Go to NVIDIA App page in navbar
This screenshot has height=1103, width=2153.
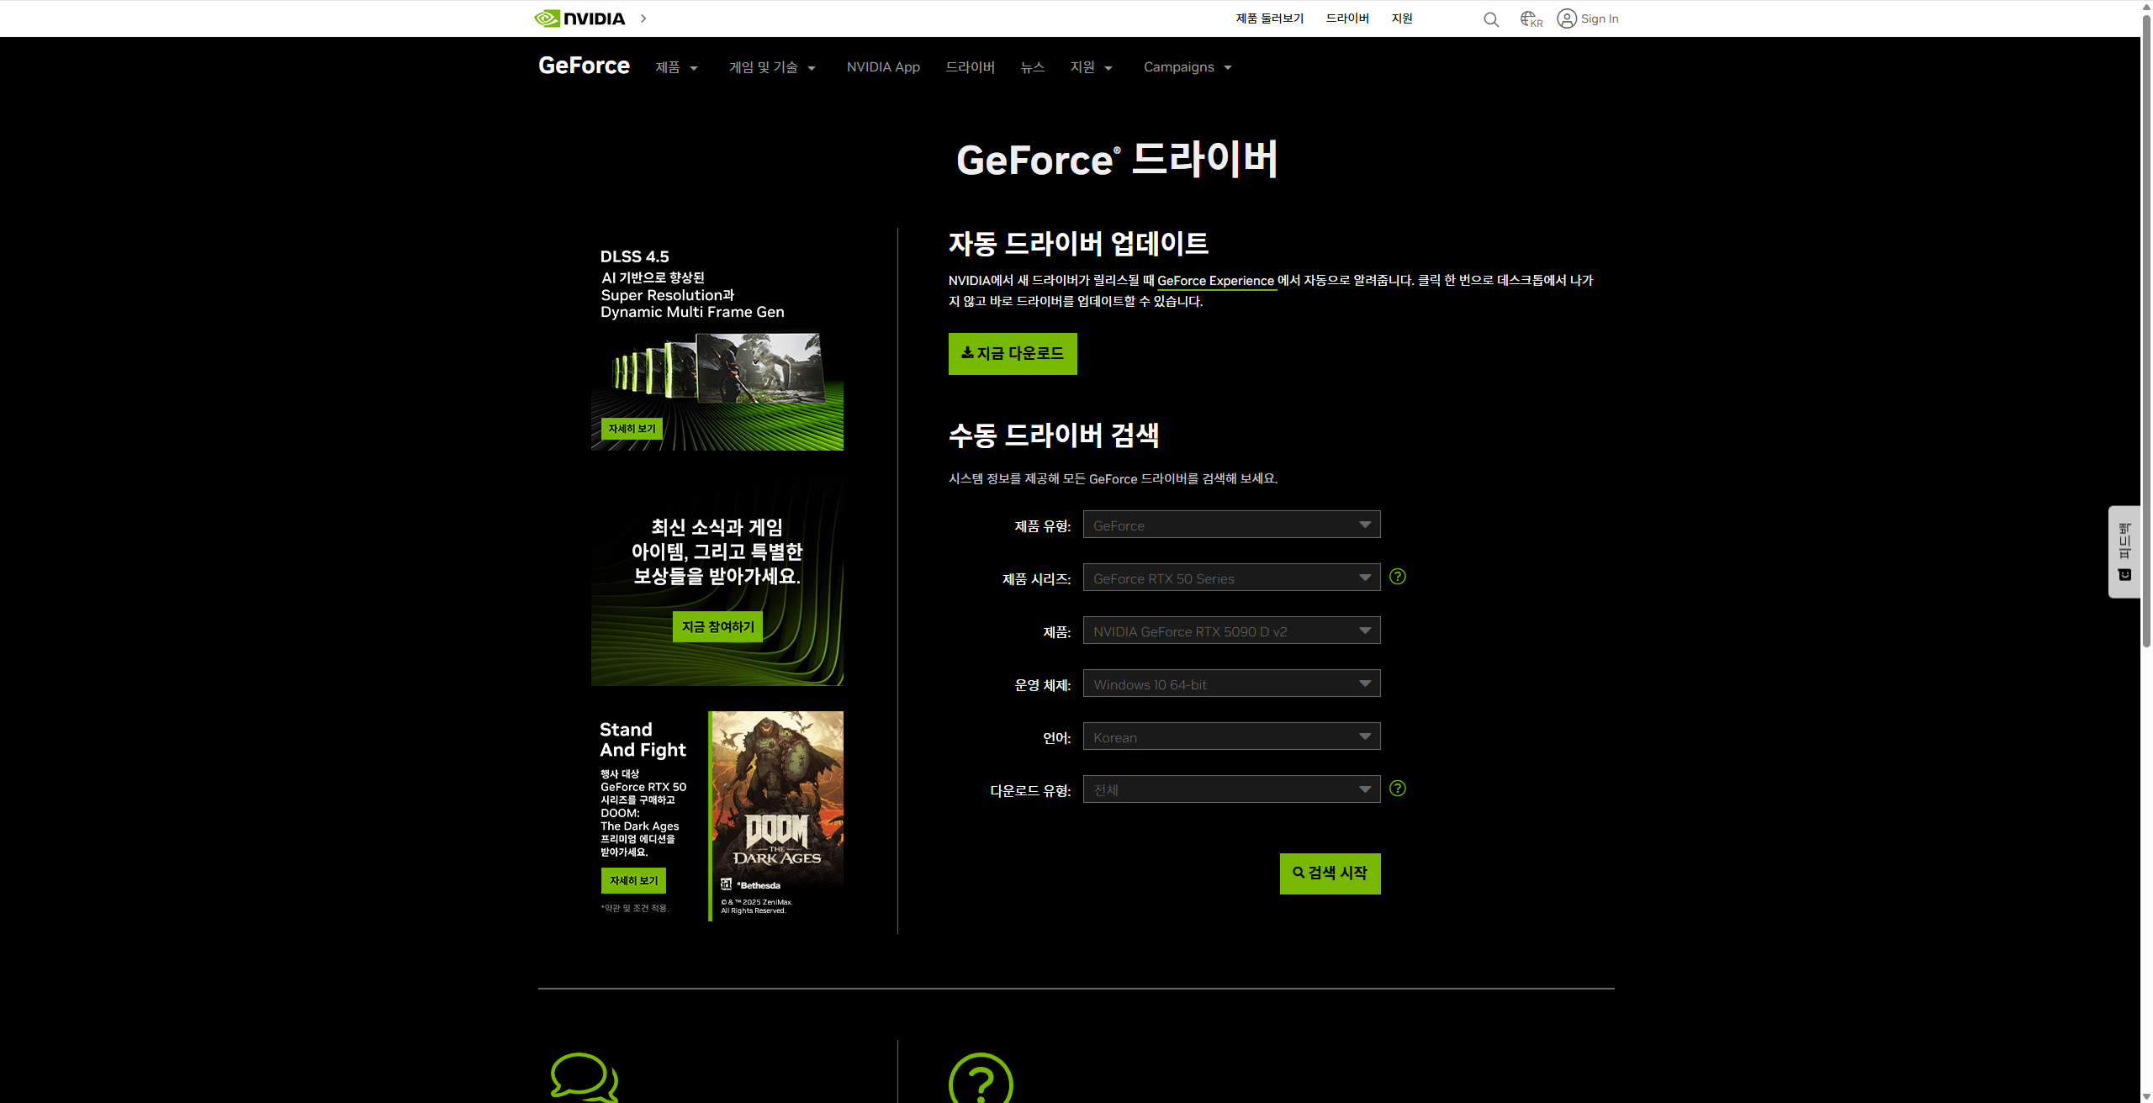point(883,67)
